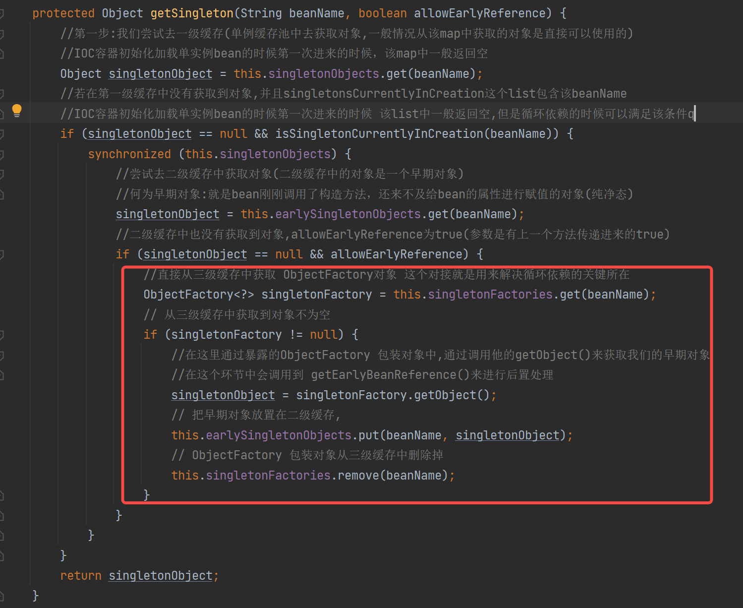The image size is (743, 608).
Task: Click 'singletonObjects' in the Object declaration line
Action: [324, 74]
